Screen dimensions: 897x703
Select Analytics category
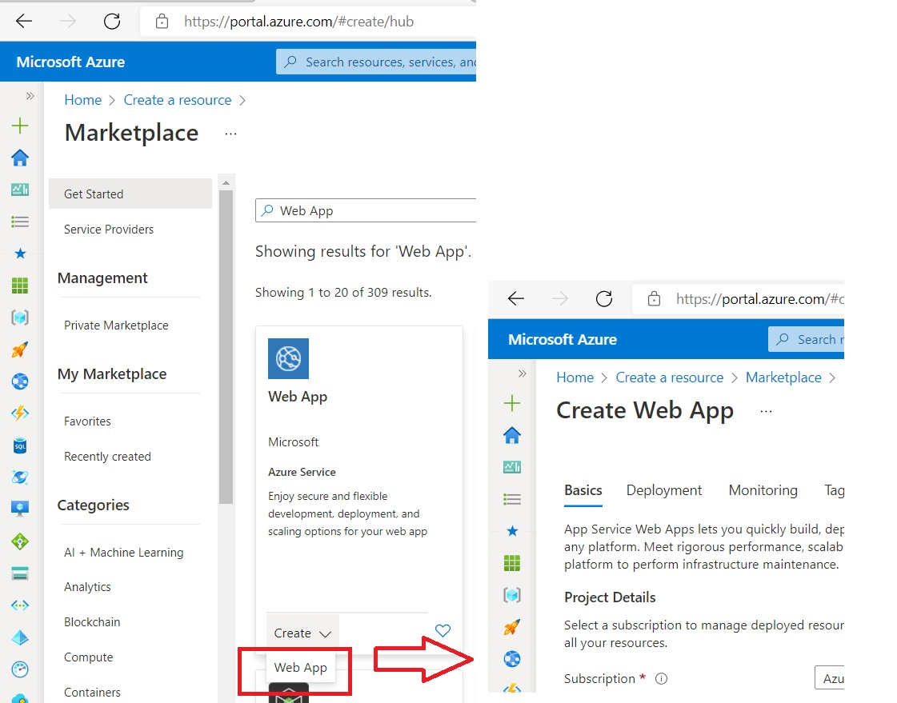click(87, 587)
